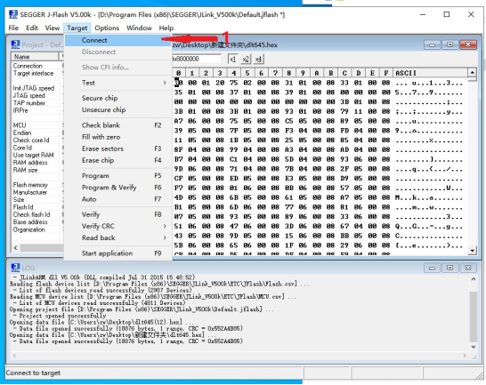Screen dimensions: 486x385
Task: Click the ASCII column header
Action: [x=430, y=73]
